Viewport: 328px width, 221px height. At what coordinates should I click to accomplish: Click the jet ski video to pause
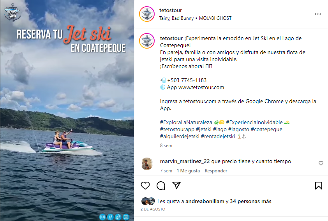[67, 110]
